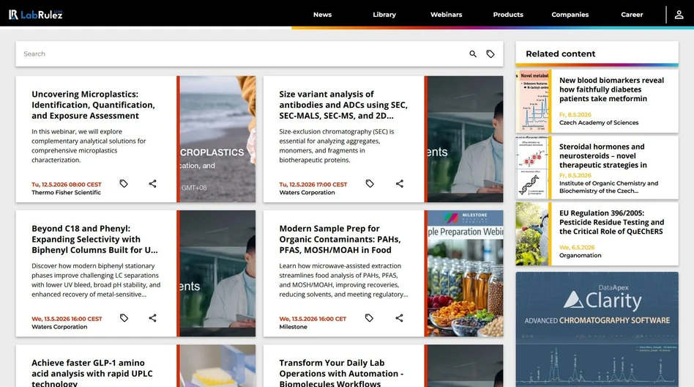Viewport: 694px width, 387px height.
Task: Click tag icon on Modern Sample Prep card
Action: pos(369,318)
